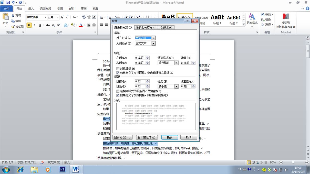Open the 插入 (Insert) ribbon tab
The height and width of the screenshot is (174, 310).
tap(31, 8)
